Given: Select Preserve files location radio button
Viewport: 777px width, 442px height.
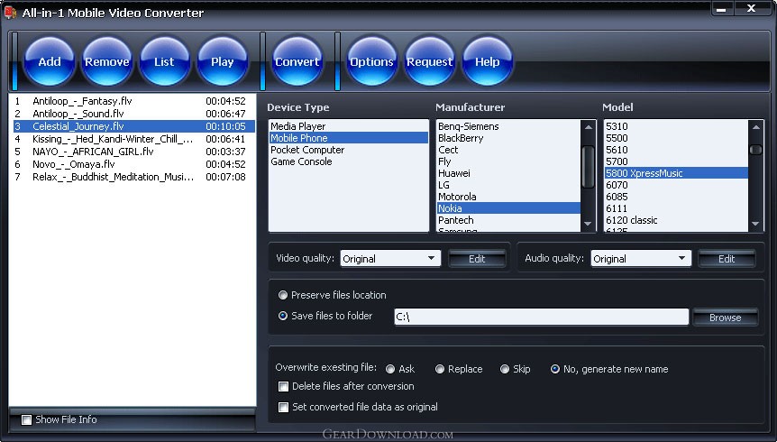Looking at the screenshot, I should (x=283, y=295).
